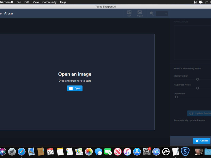Click the Topaz Sharpen AI Dock icon

click(185, 152)
